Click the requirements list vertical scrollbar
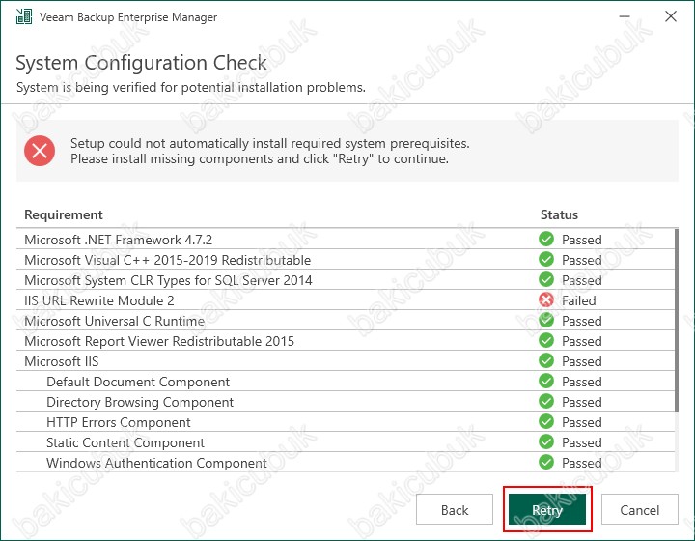The image size is (695, 541). coord(677,320)
